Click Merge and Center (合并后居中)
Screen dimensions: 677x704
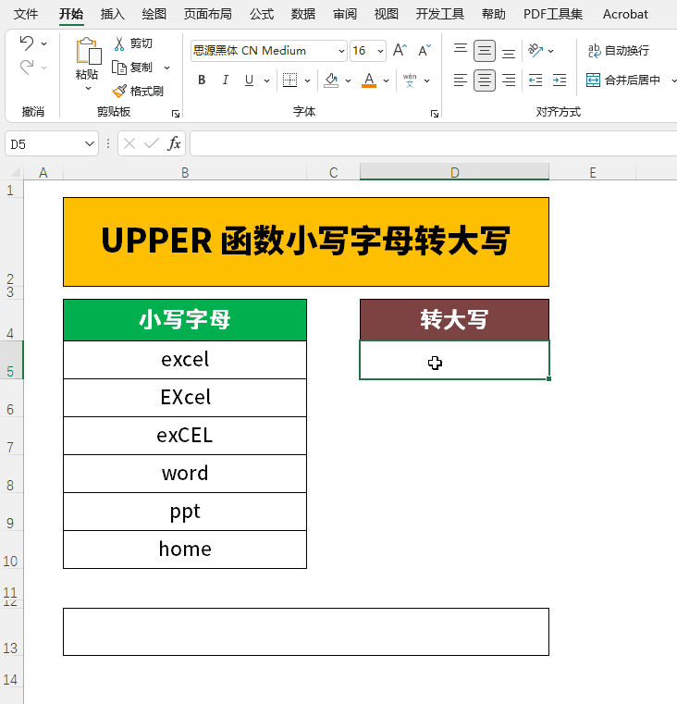click(x=623, y=80)
